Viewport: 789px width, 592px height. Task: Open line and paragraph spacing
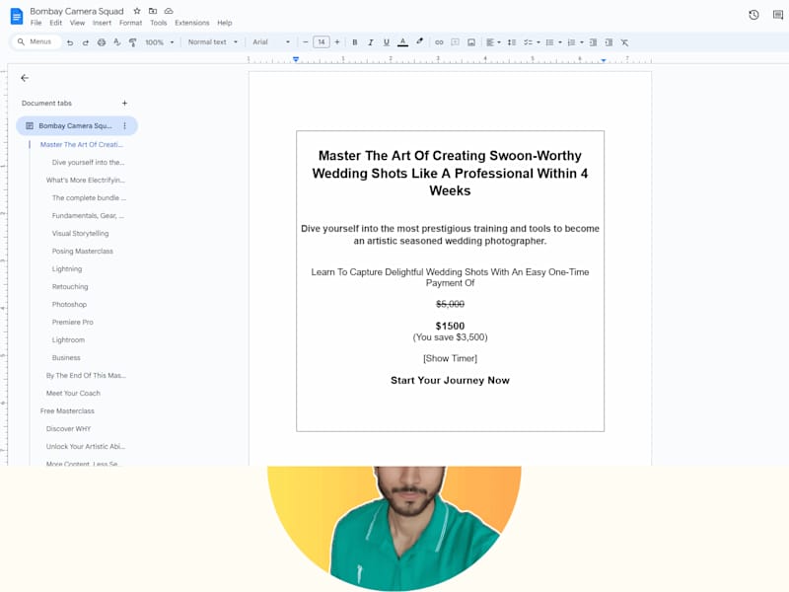point(512,42)
